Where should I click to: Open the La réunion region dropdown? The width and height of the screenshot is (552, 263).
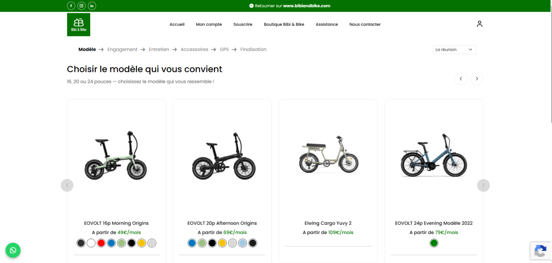(454, 49)
